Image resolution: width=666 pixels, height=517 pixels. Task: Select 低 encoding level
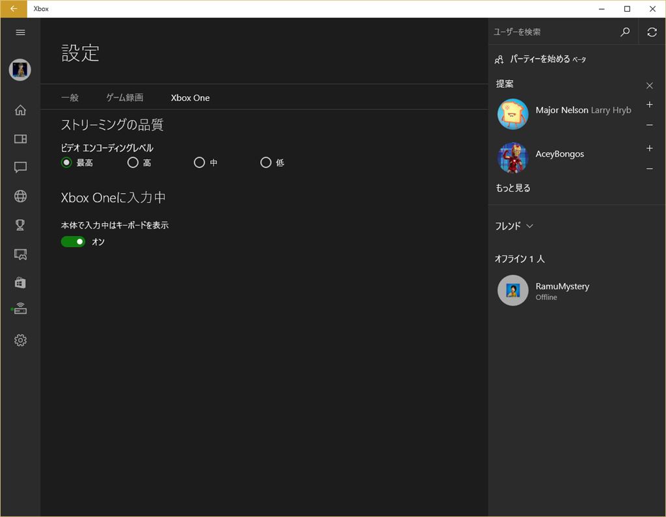click(273, 163)
